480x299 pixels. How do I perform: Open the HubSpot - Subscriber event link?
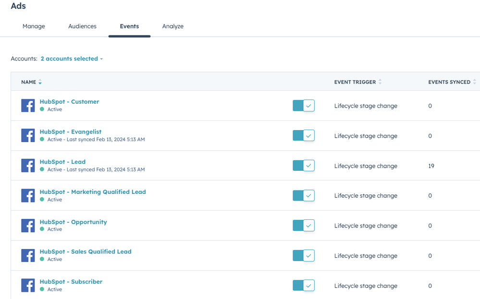(x=71, y=282)
